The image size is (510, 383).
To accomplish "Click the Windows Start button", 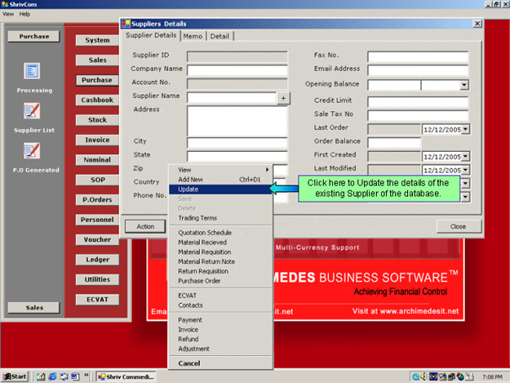I will [x=16, y=376].
